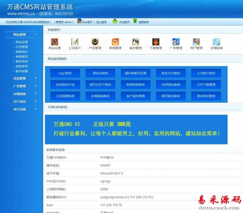243x213 pixels.
Task: Select 查看留言 in the sidebar submenu
Action: point(22,57)
